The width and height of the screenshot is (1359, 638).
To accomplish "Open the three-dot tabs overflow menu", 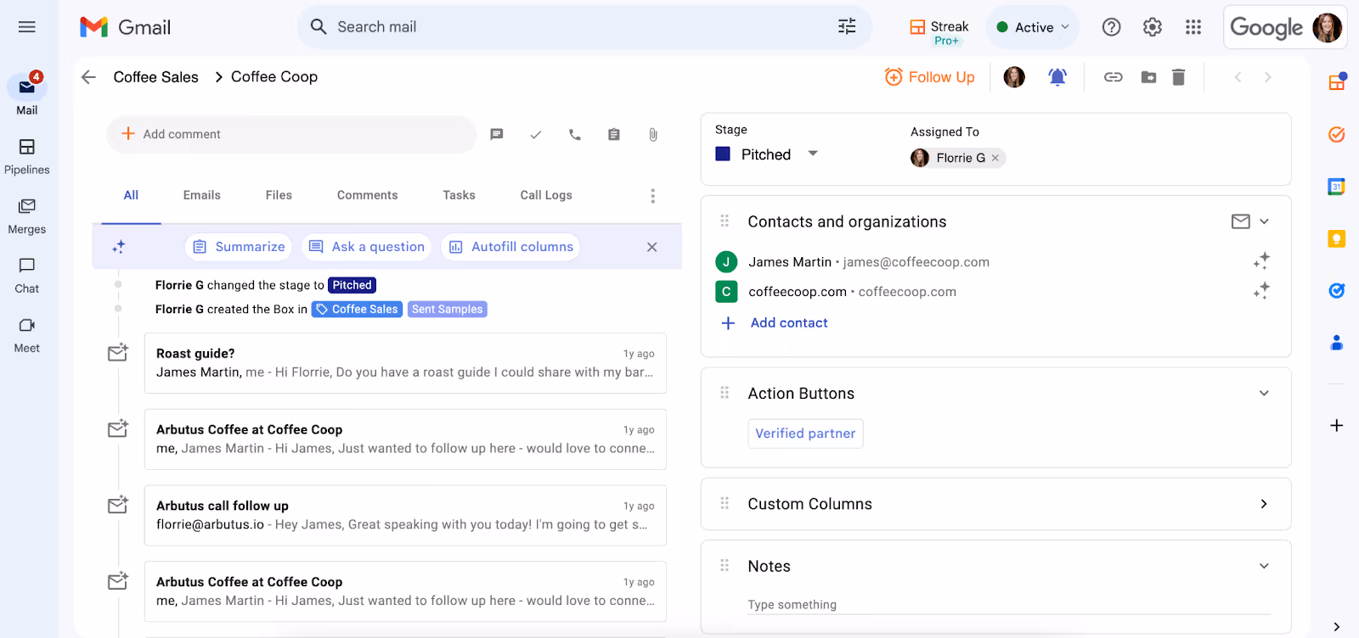I will [x=652, y=196].
